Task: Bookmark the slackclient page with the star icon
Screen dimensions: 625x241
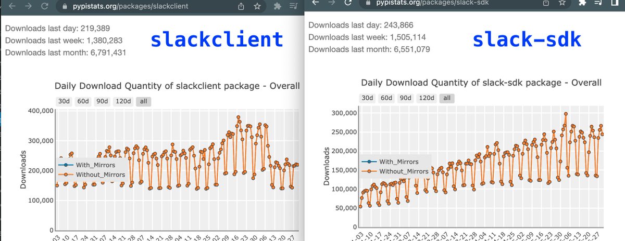Action: coord(257,7)
